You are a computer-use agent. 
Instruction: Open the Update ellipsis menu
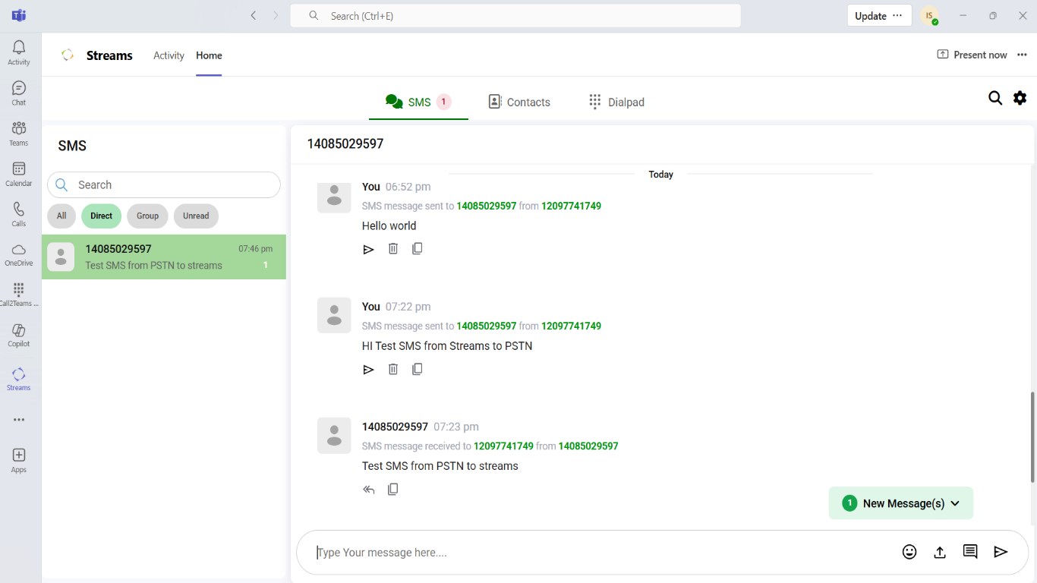coord(897,15)
